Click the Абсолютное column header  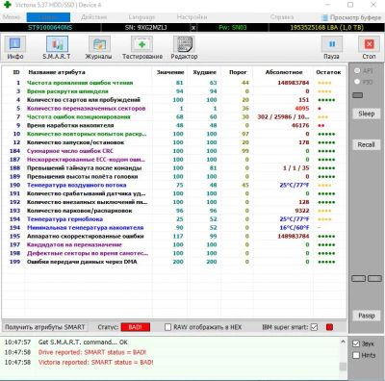click(x=284, y=72)
